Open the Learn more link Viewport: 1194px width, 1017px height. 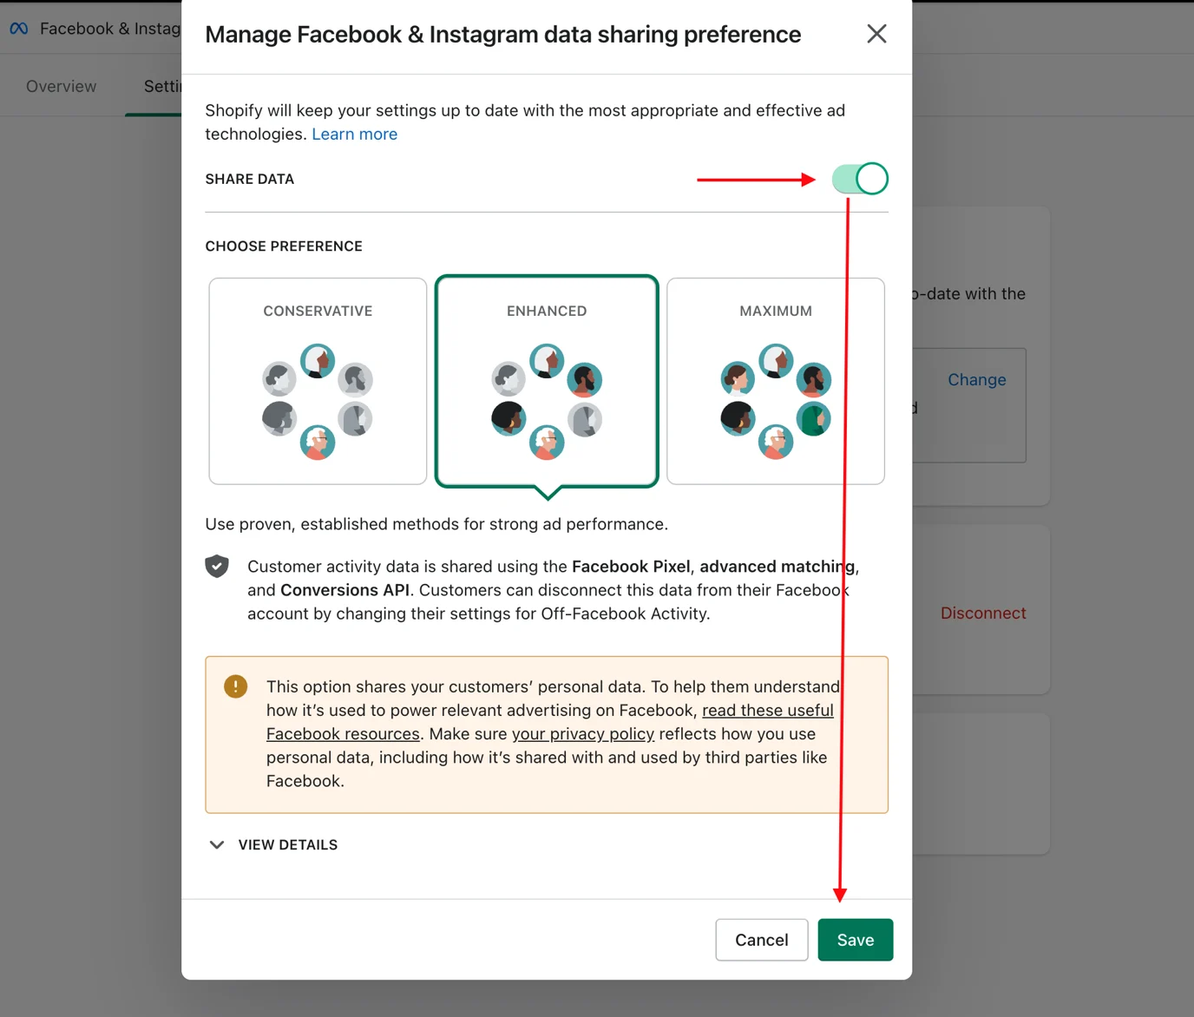[355, 135]
